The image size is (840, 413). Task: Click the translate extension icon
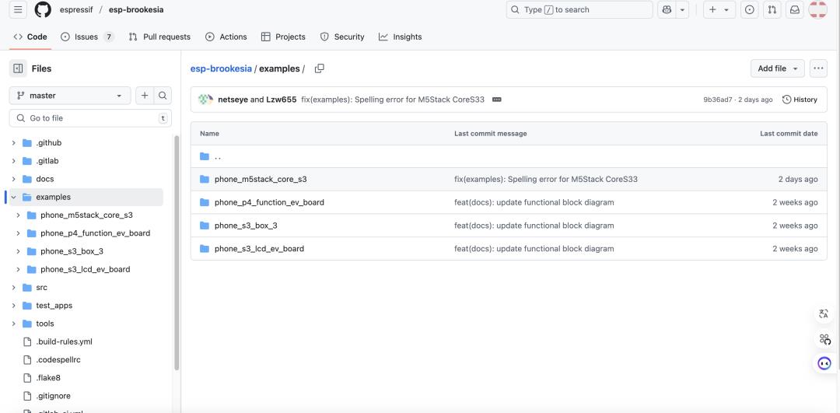click(824, 314)
